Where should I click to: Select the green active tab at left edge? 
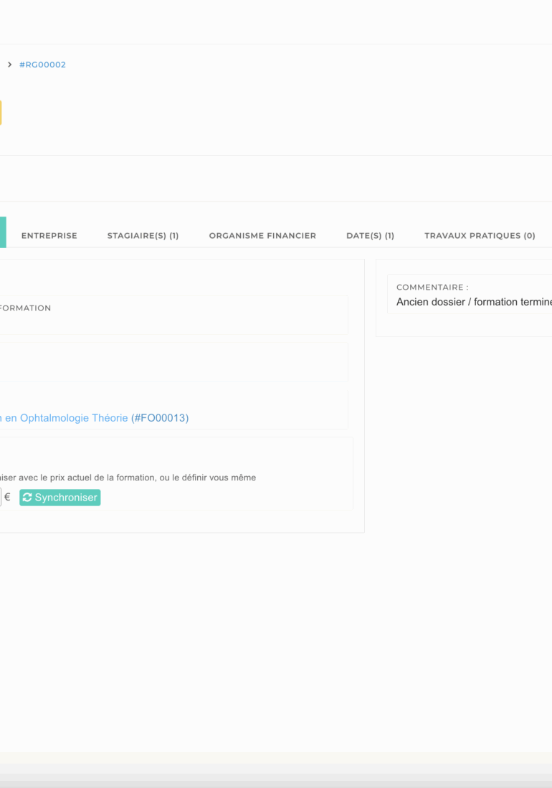(3, 232)
